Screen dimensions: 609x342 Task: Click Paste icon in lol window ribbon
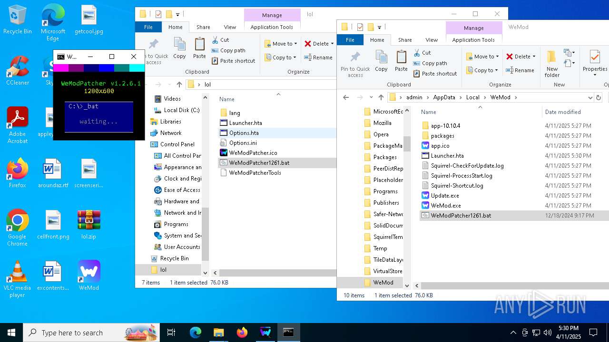pos(199,48)
